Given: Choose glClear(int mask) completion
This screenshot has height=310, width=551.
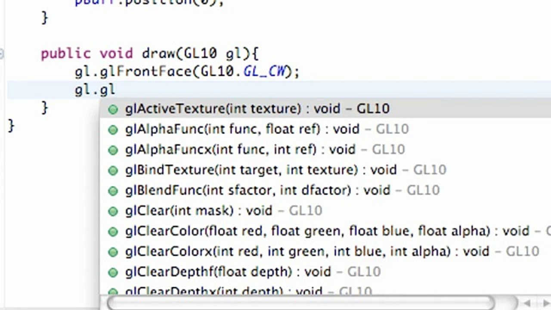Looking at the screenshot, I should coord(325,211).
